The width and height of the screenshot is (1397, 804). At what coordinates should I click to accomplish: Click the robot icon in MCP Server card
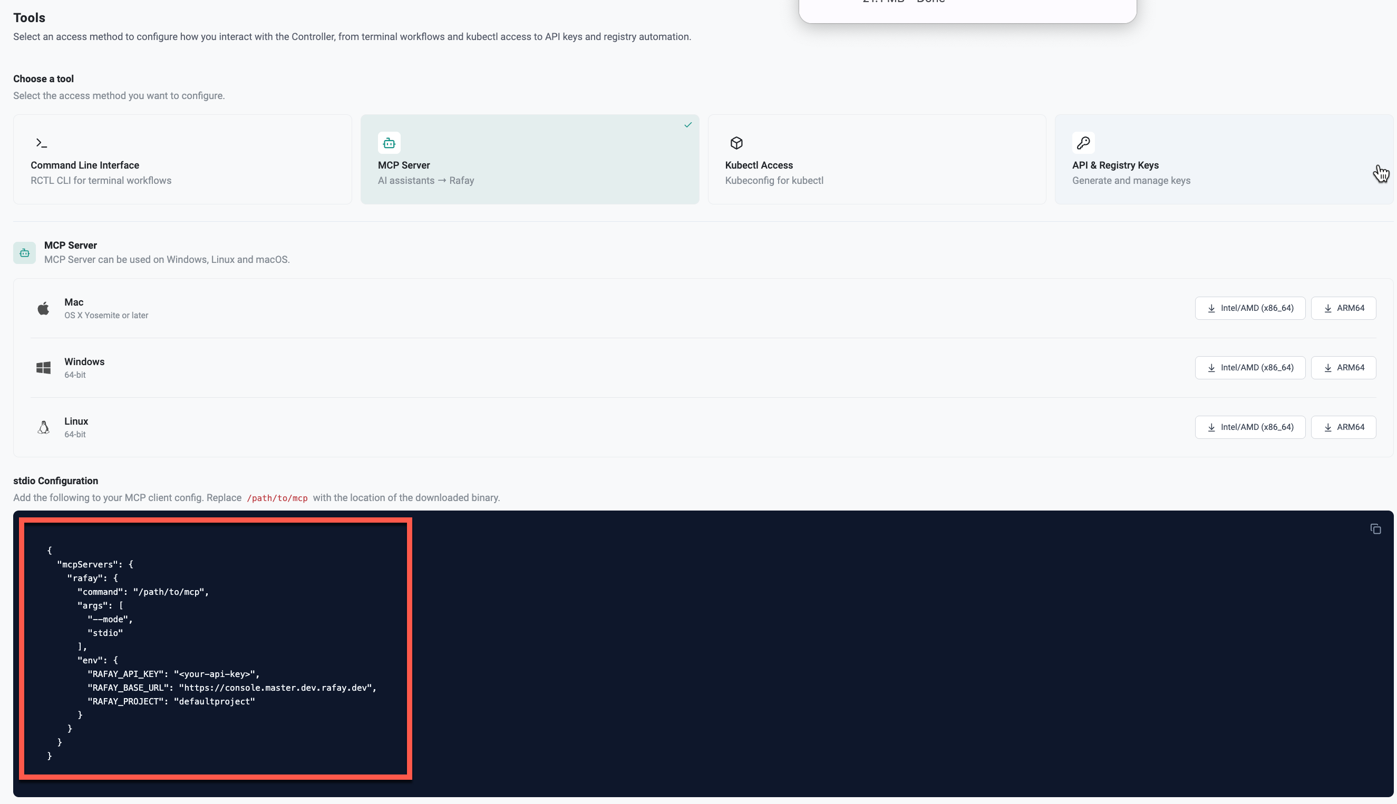click(x=389, y=143)
